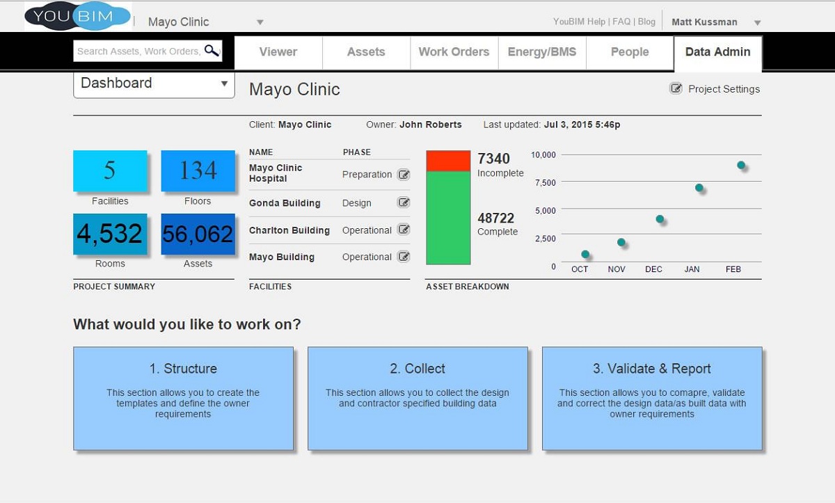Click the Operational phase for Mayo Building
The width and height of the screenshot is (835, 503).
click(x=367, y=257)
